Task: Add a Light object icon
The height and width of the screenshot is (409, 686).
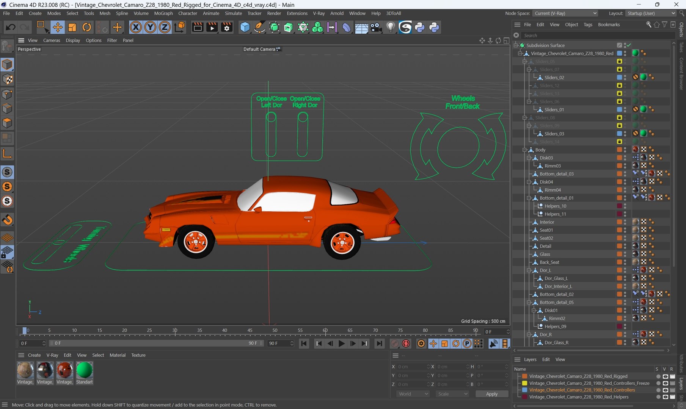Action: pos(391,27)
